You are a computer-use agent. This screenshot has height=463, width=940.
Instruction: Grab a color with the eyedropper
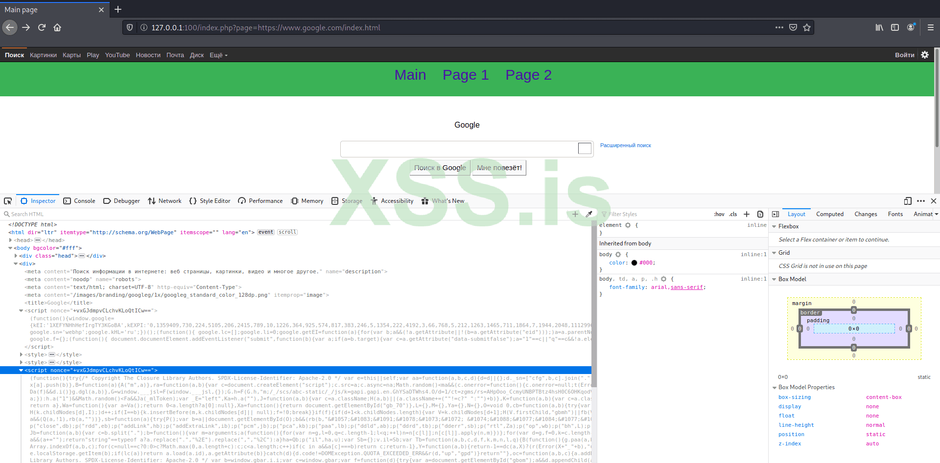point(589,214)
